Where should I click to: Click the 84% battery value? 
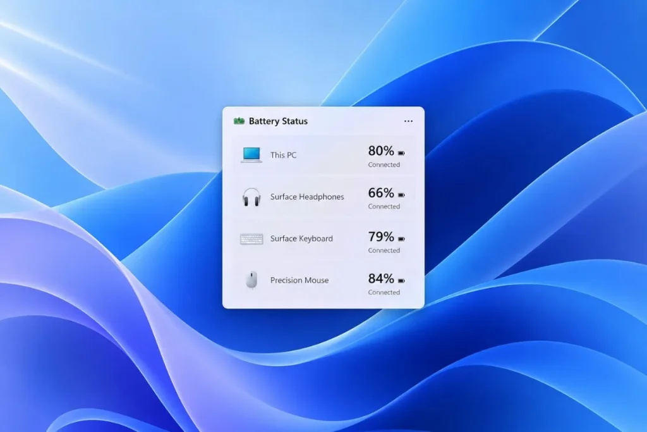[x=381, y=278]
